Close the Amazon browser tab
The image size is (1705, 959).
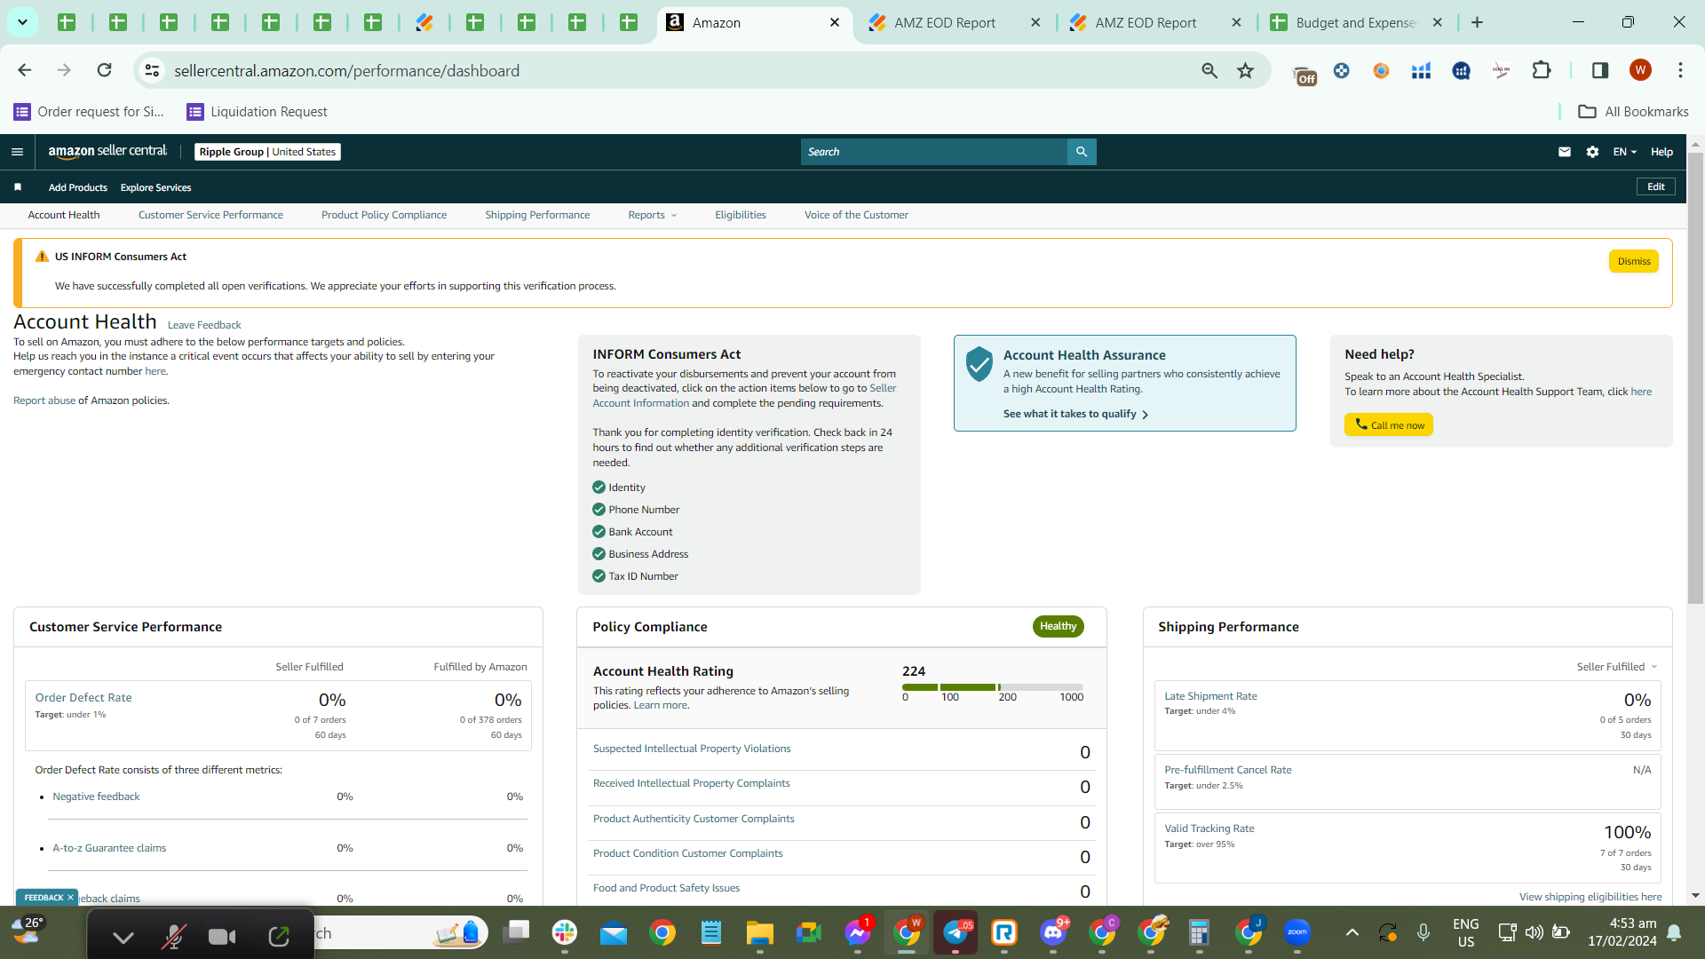835,22
